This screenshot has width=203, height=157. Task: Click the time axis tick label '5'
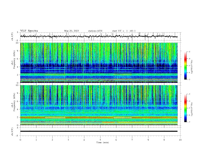point(100,140)
